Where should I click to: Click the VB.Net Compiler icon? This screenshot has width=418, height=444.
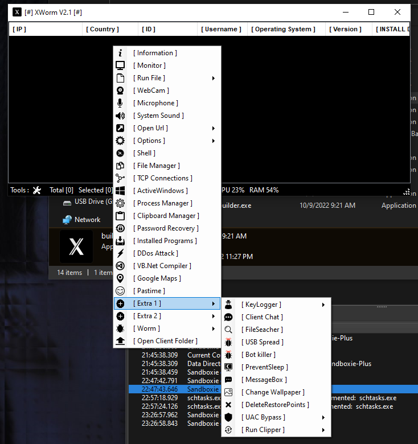[x=120, y=266]
